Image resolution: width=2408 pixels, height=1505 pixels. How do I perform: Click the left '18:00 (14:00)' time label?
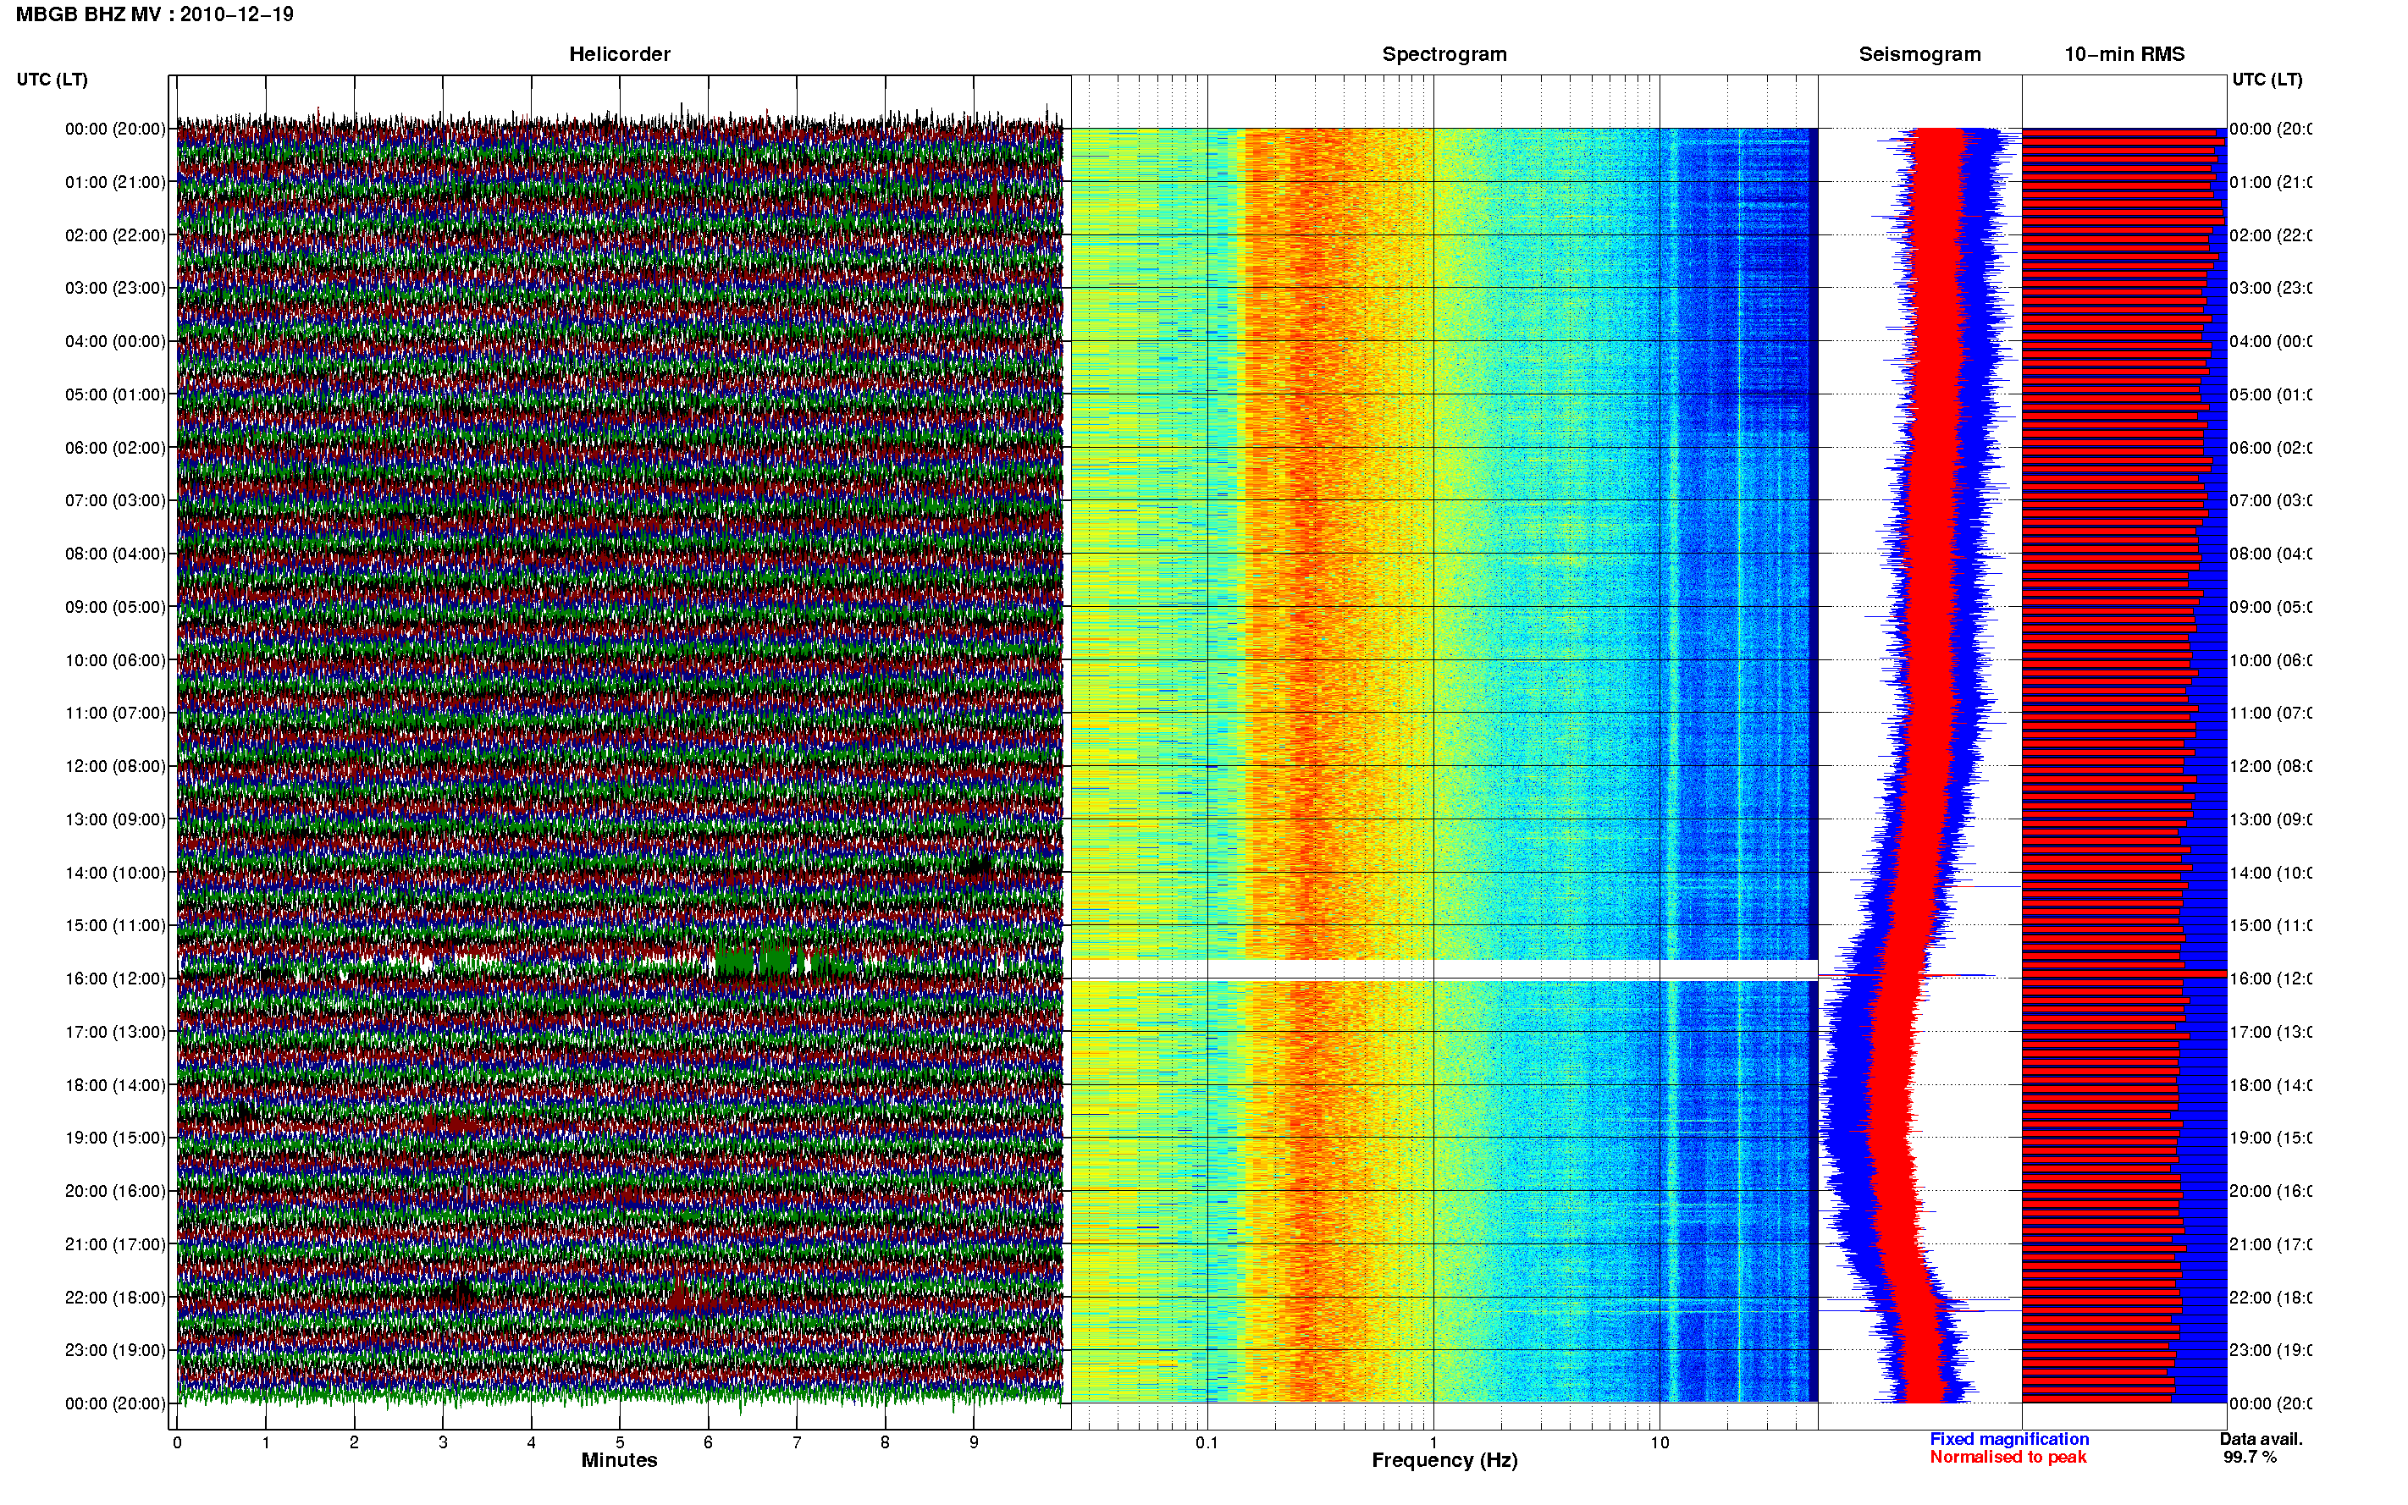115,1085
